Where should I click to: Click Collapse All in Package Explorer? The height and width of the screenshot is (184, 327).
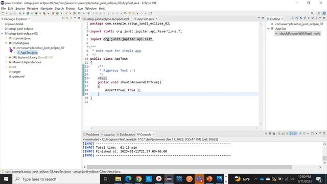point(63,18)
